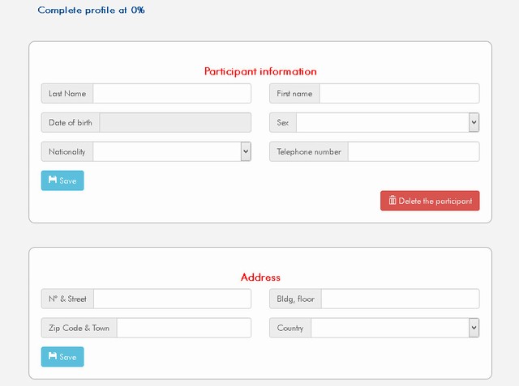Screen dimensions: 519x386
Task: Expand the Nationality dropdown list
Action: (172, 151)
